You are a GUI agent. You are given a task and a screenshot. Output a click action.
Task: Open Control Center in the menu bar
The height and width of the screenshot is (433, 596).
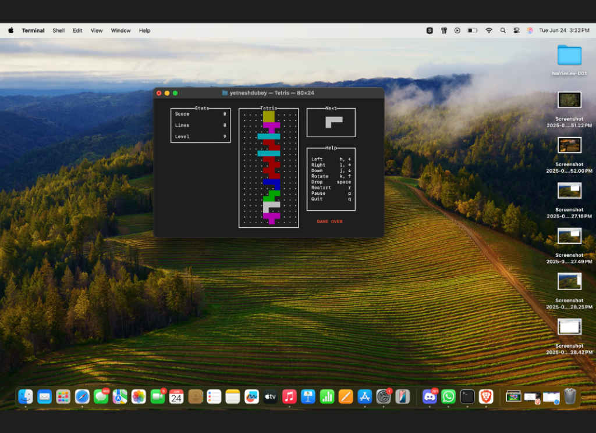coord(516,30)
